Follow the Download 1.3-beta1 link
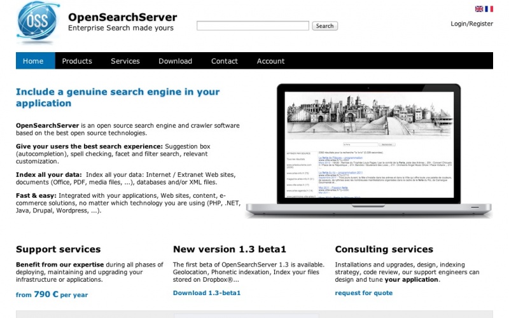509x318 pixels. (207, 293)
